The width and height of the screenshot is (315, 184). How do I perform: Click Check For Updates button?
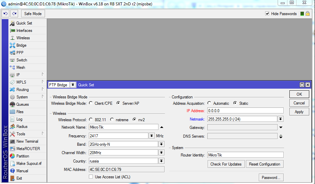[x=226, y=164]
